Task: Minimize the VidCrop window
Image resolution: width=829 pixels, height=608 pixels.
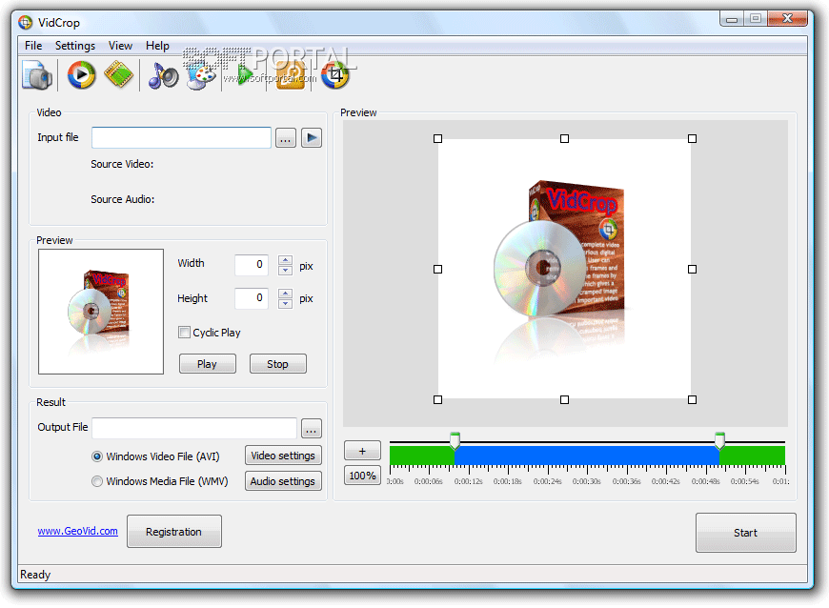Action: 732,18
